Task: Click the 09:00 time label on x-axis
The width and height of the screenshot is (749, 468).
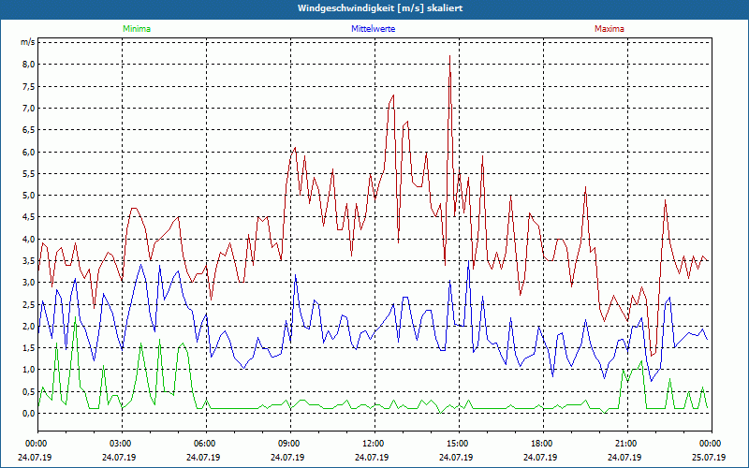Action: (290, 444)
